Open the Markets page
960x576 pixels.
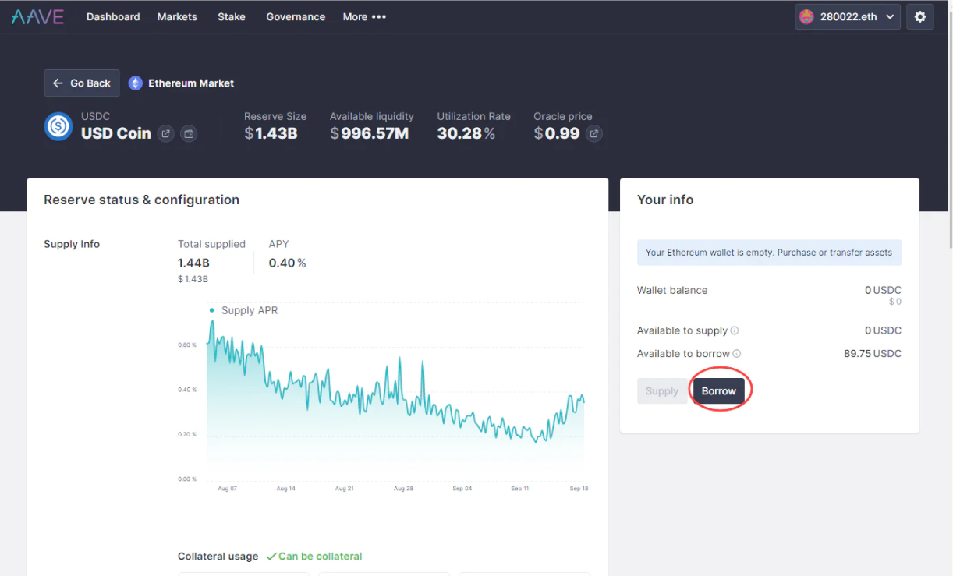pos(177,16)
